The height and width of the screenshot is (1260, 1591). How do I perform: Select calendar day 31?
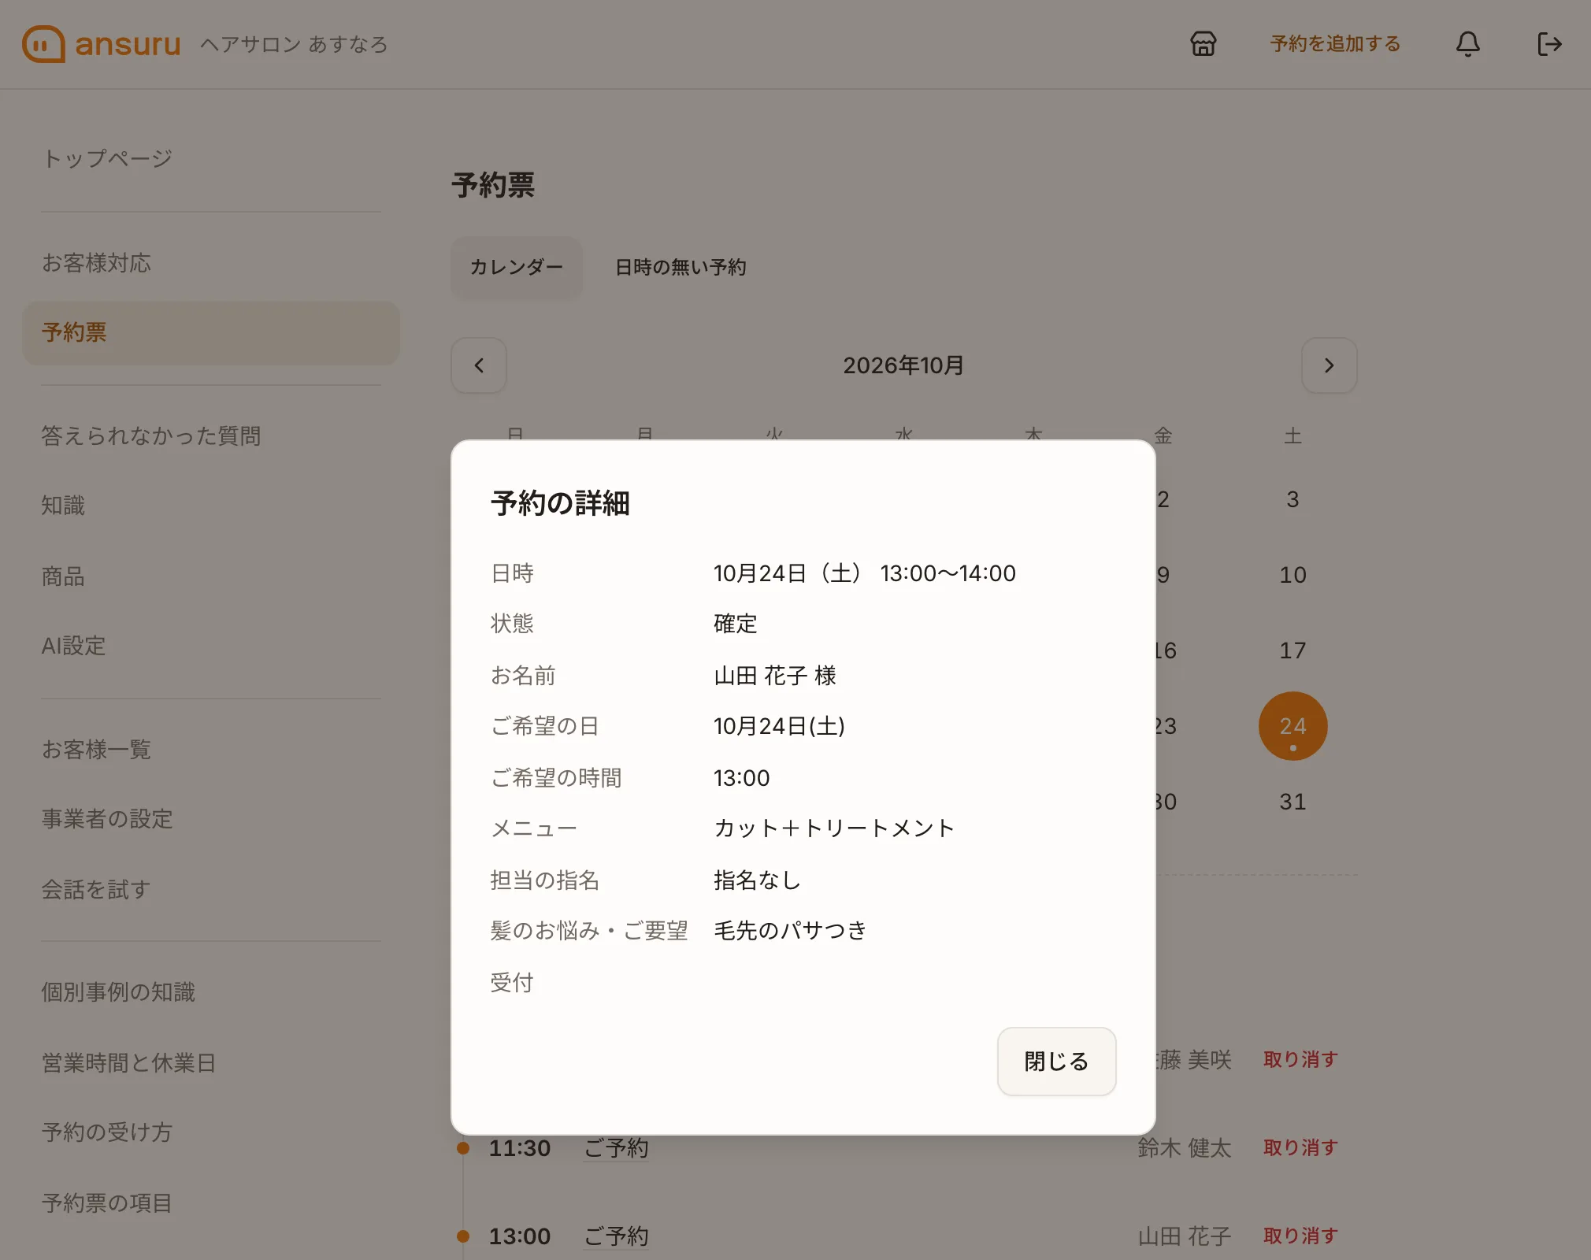point(1292,802)
